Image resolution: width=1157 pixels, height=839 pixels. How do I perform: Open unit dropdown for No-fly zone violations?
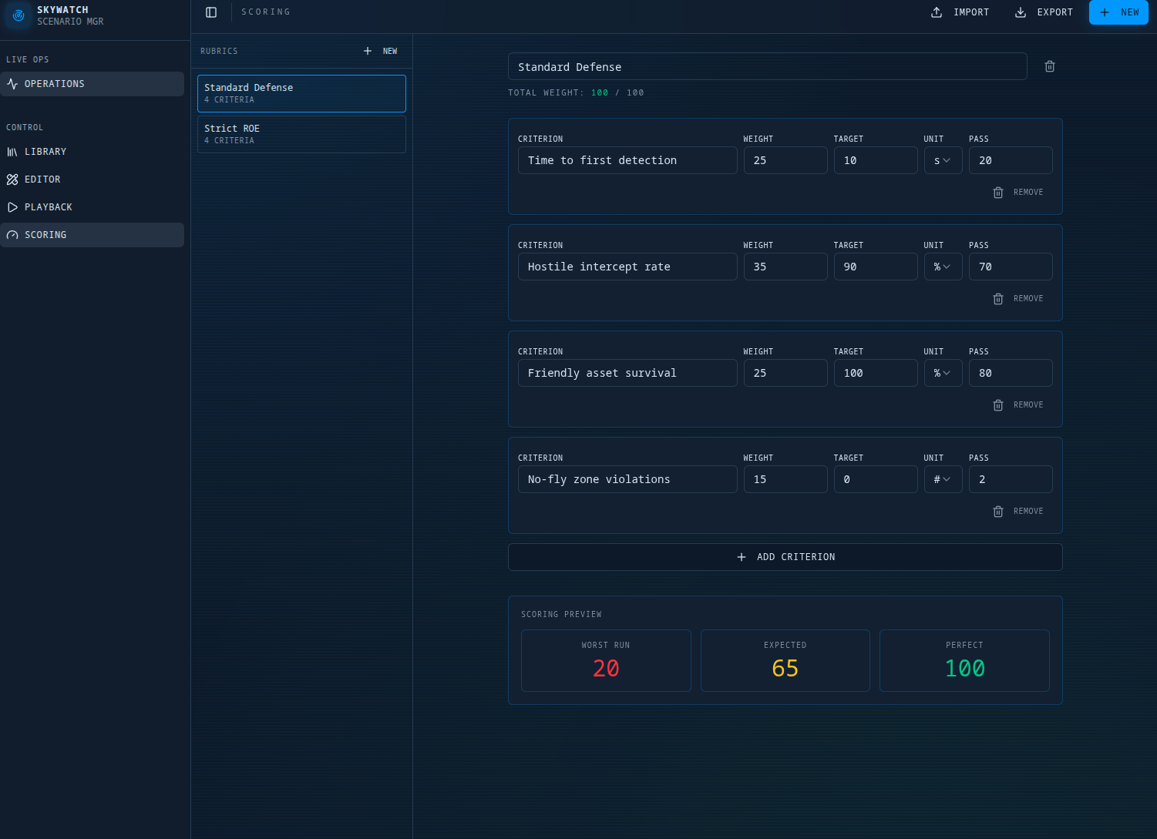(x=943, y=479)
